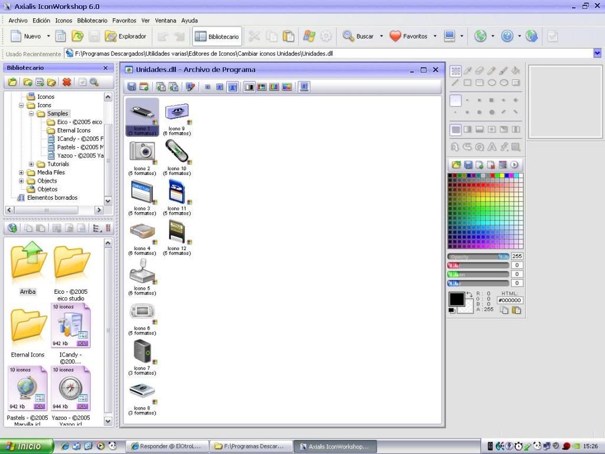Click the black foreground color swatch
Image resolution: width=605 pixels, height=454 pixels.
click(x=457, y=299)
